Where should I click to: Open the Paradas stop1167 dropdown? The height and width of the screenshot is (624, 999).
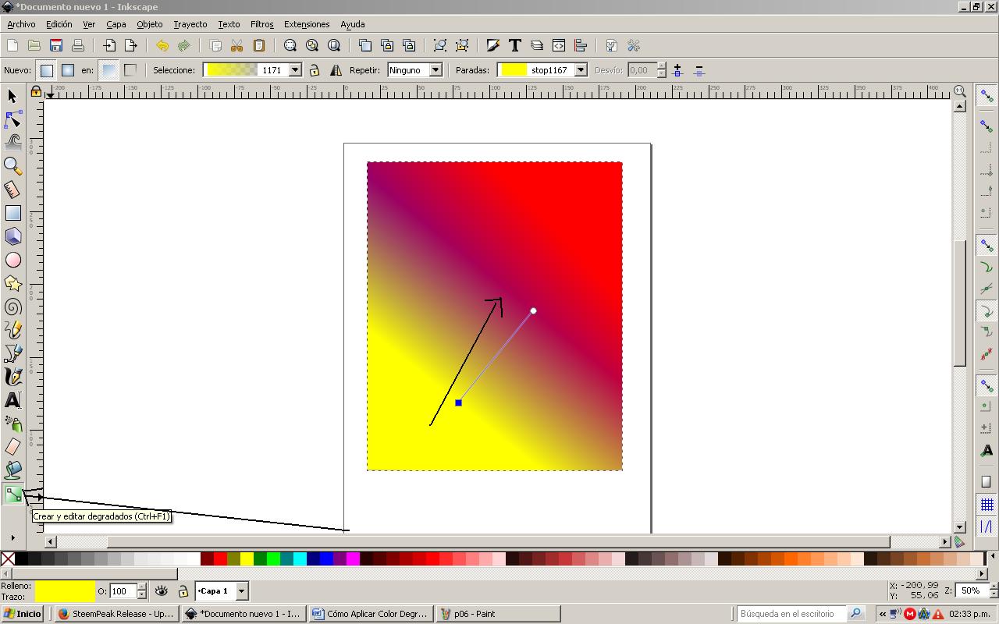click(581, 70)
